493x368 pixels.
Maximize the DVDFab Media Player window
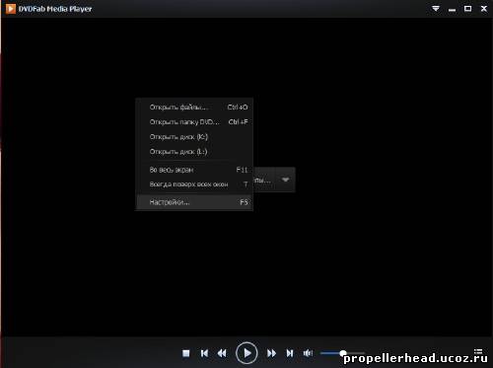[x=467, y=9]
